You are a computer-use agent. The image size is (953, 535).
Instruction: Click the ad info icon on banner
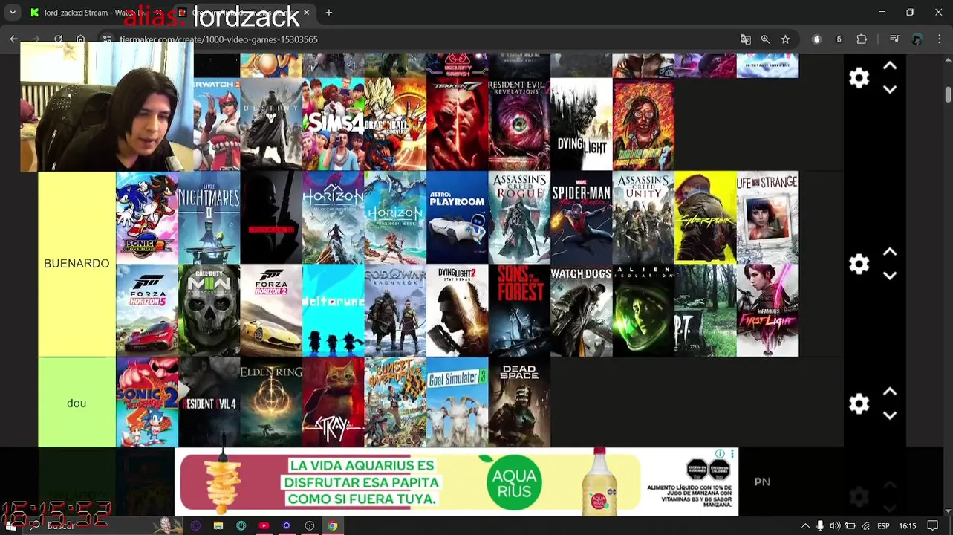[720, 453]
